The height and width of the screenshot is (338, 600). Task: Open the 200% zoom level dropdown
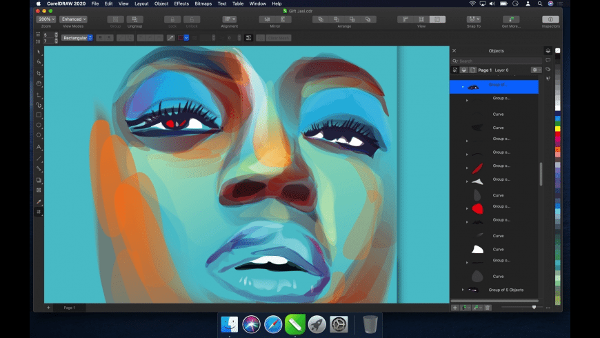coord(46,19)
